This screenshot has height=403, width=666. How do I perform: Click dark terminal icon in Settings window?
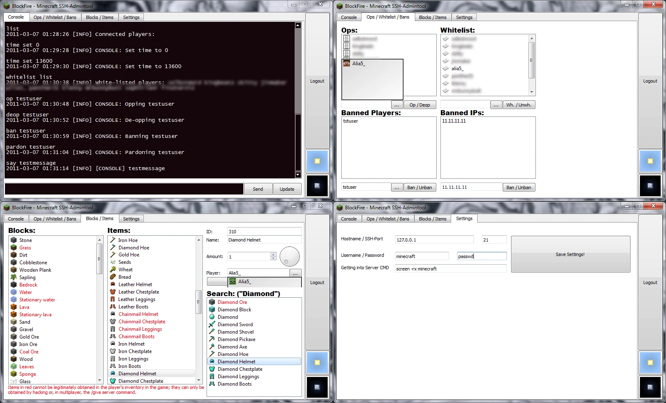(650, 387)
